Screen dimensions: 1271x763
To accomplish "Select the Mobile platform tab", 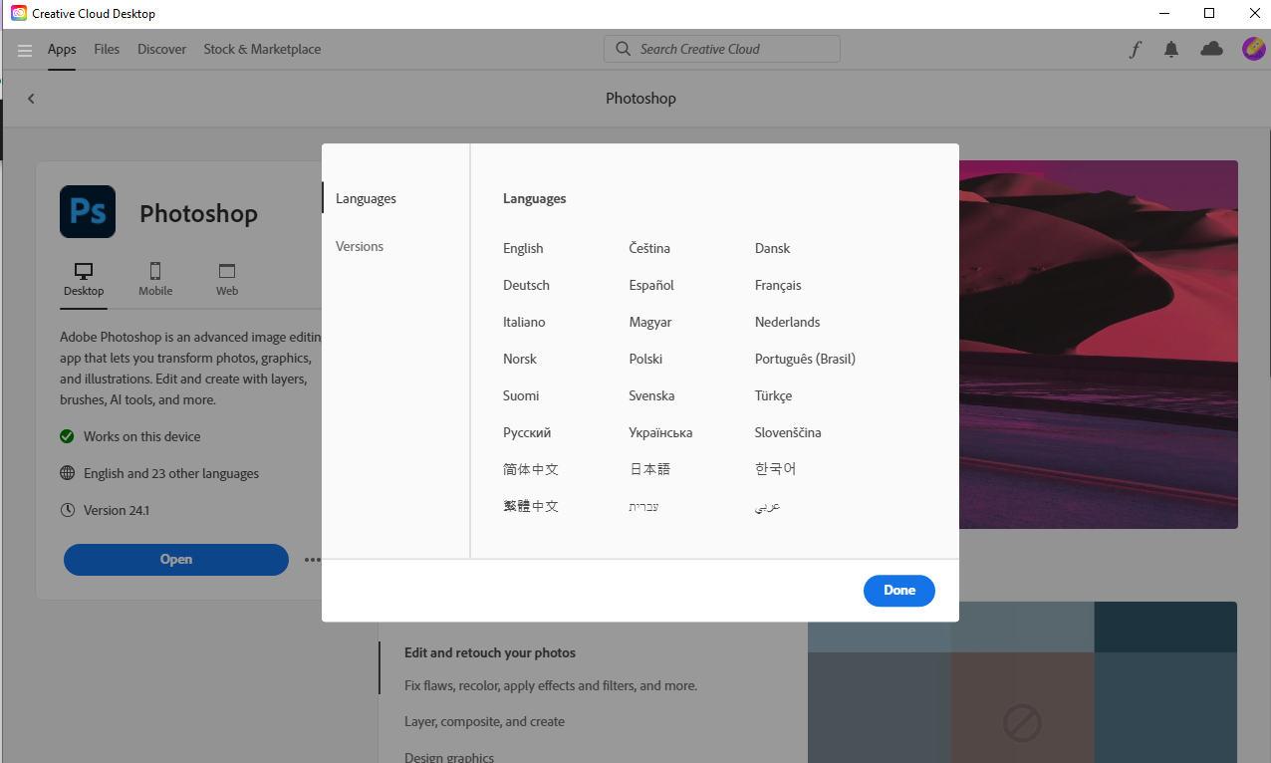I will click(x=155, y=280).
